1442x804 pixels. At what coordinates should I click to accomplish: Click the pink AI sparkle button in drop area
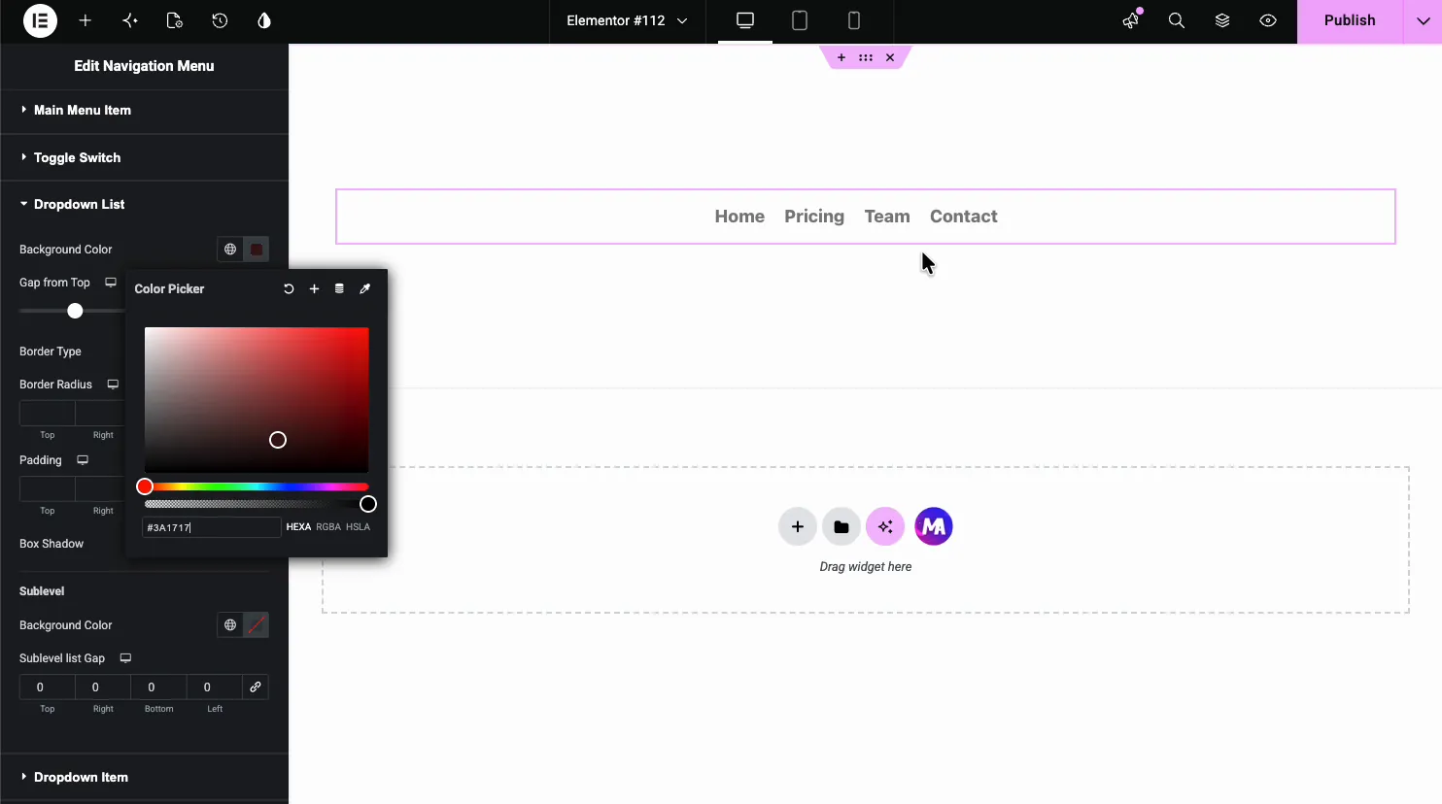(885, 526)
